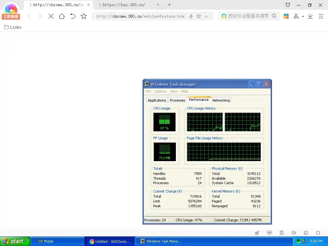Click the undo/restore closed tab icon

pos(73,16)
